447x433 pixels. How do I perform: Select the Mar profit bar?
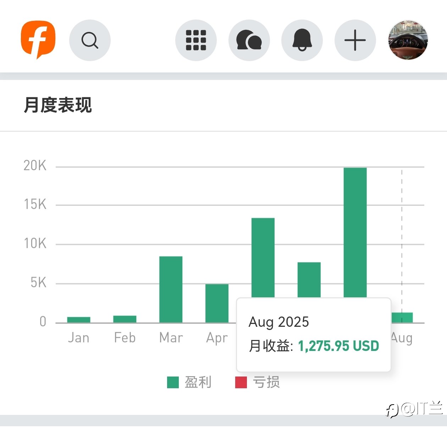pos(171,289)
